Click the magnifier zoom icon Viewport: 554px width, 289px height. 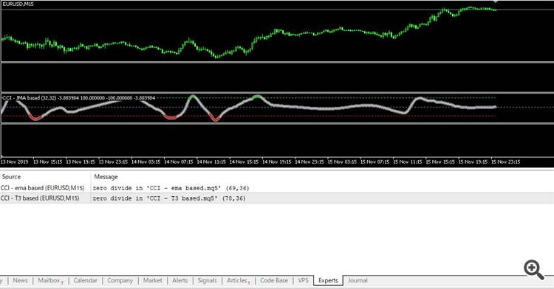[534, 270]
